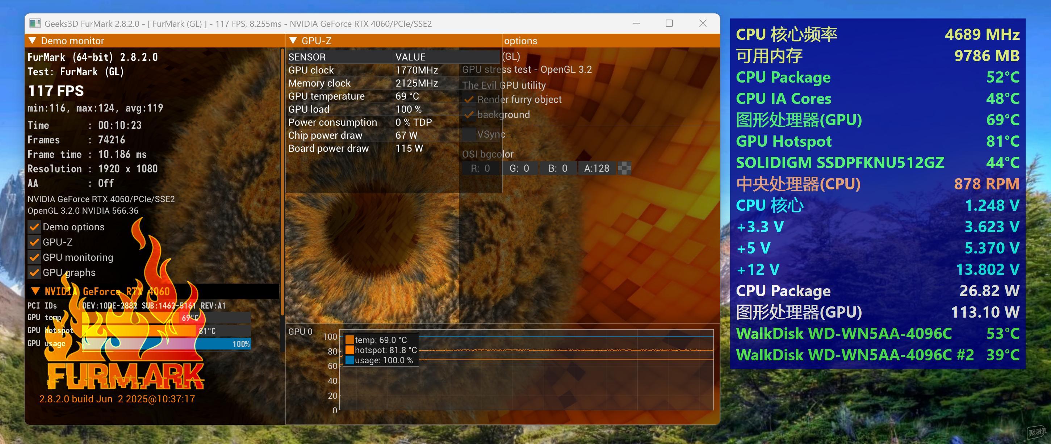Click the GPU load 100 % row
The image size is (1051, 444).
point(393,109)
